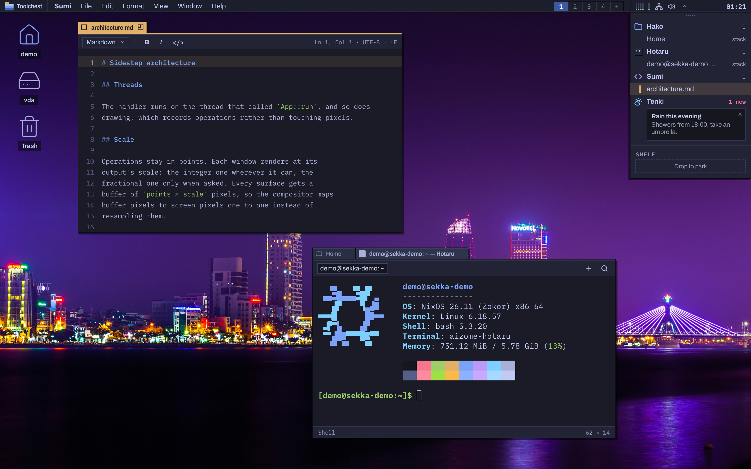Click the layout icon right of architecture.md title
The image size is (751, 469).
pos(140,27)
